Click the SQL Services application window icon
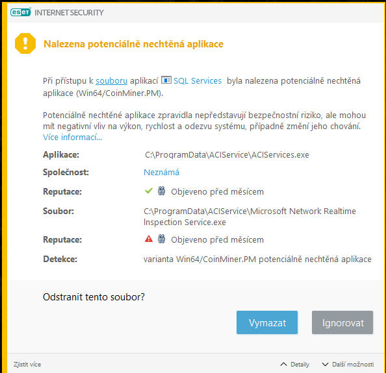 pyautogui.click(x=166, y=80)
